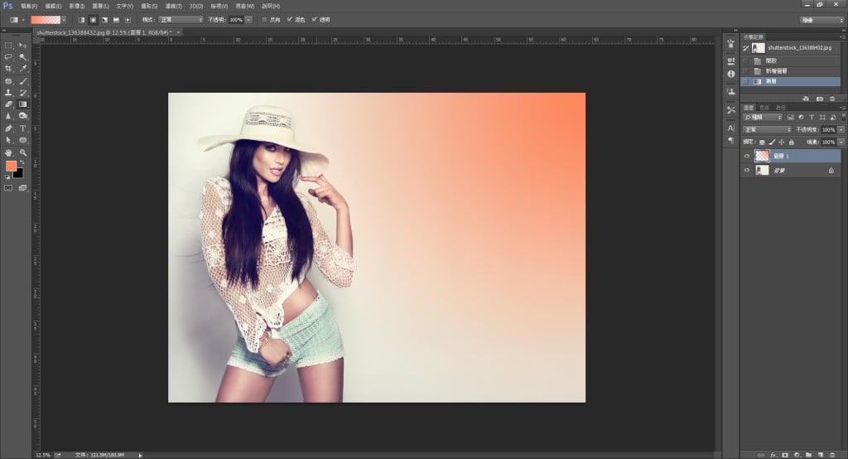Image resolution: width=848 pixels, height=459 pixels.
Task: Switch to the Channels (色版) tab
Action: click(x=764, y=108)
